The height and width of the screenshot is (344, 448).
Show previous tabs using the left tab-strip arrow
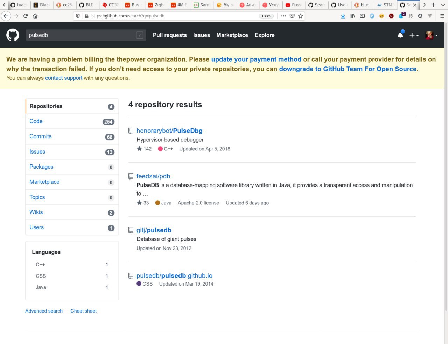coord(4,5)
